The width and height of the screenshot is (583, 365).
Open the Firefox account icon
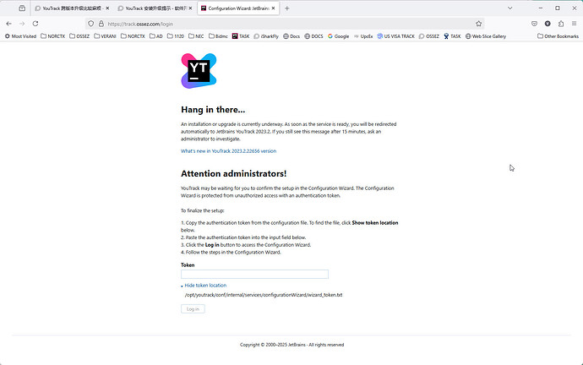(548, 24)
